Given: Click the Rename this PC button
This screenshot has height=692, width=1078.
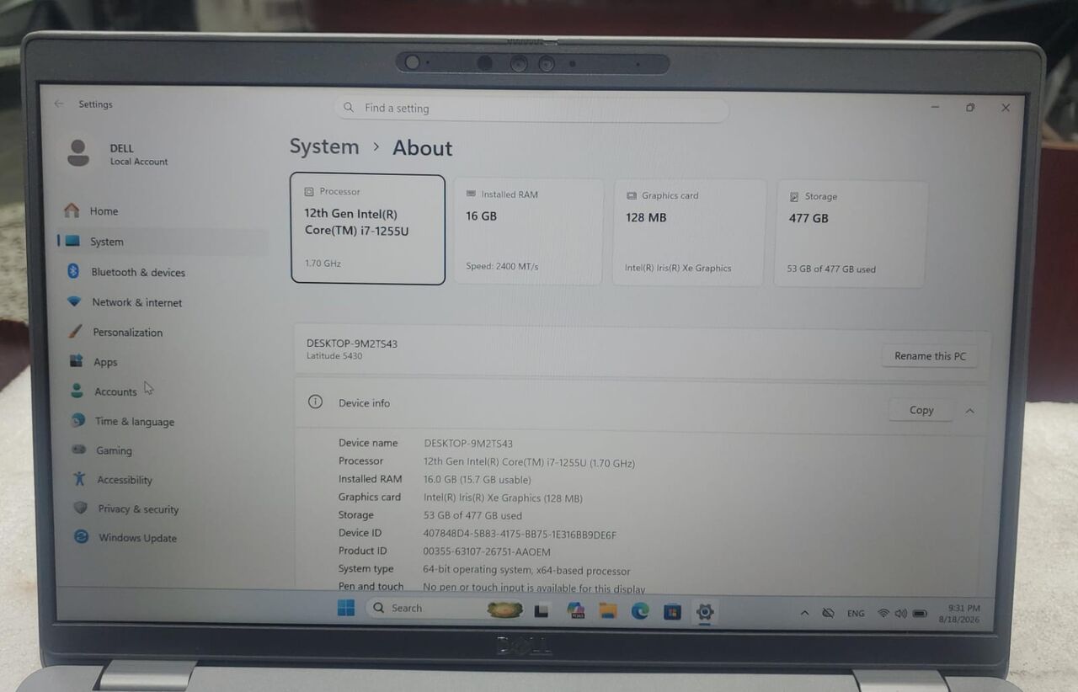Looking at the screenshot, I should pos(930,356).
